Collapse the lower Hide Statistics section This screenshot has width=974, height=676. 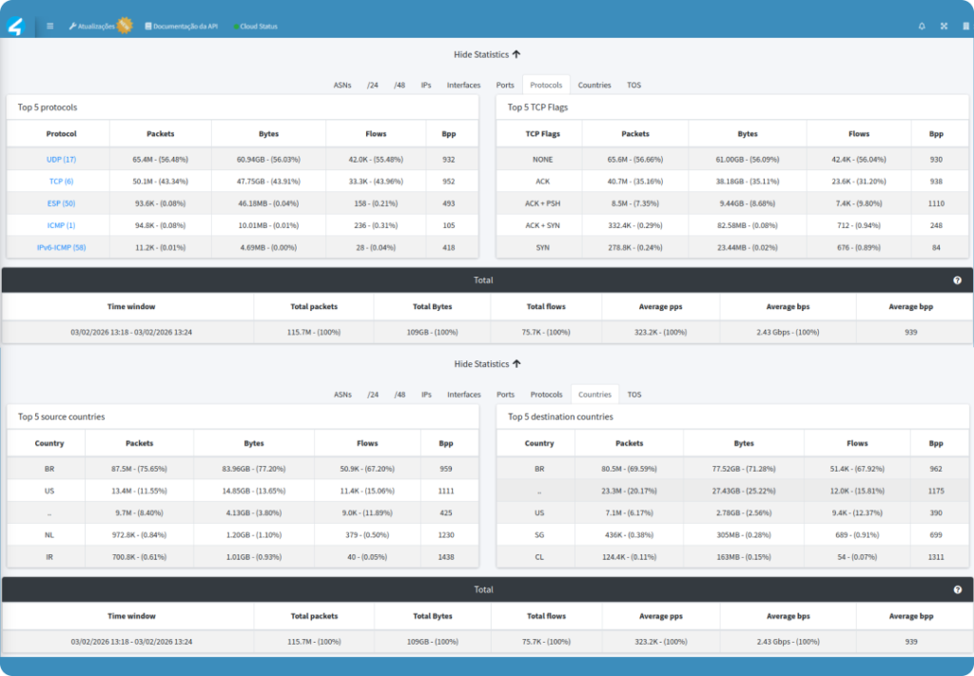487,364
